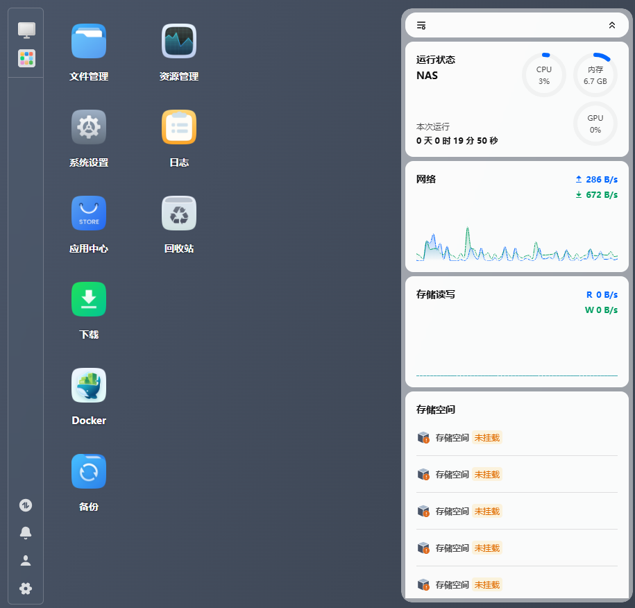This screenshot has width=635, height=608.
Task: Click the 网络 widget title
Action: click(x=425, y=179)
